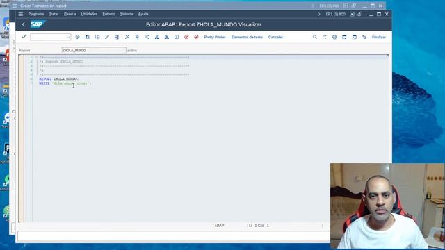The width and height of the screenshot is (445, 250).
Task: Click the Li 1 Col 1 status bar position
Action: 259,226
